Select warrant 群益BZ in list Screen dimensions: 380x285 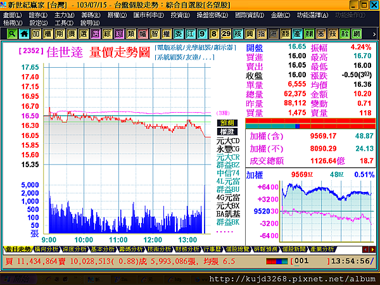pos(228,165)
